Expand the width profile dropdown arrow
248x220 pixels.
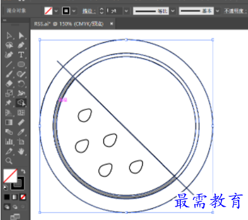click(173, 11)
